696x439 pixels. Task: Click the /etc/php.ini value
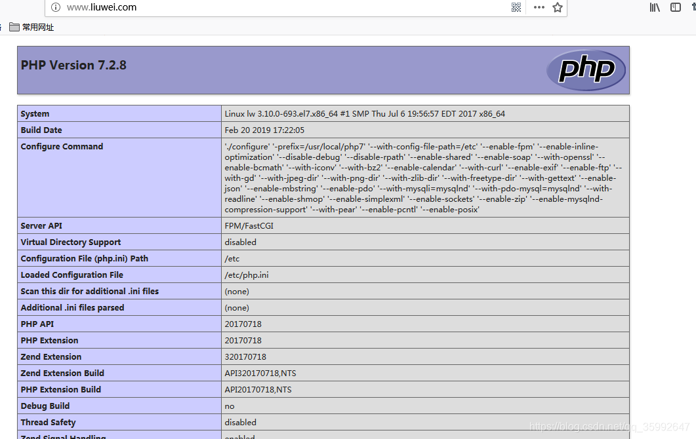pyautogui.click(x=247, y=275)
